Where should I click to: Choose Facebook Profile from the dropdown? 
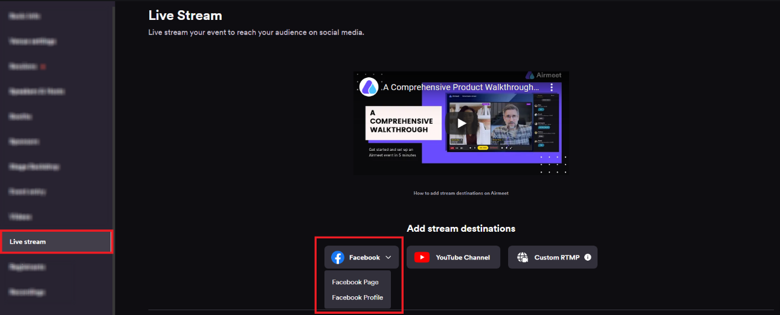point(357,297)
